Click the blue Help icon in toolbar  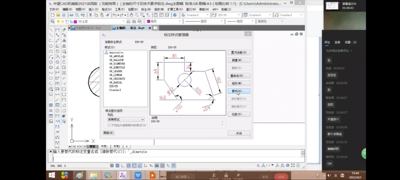point(175,15)
